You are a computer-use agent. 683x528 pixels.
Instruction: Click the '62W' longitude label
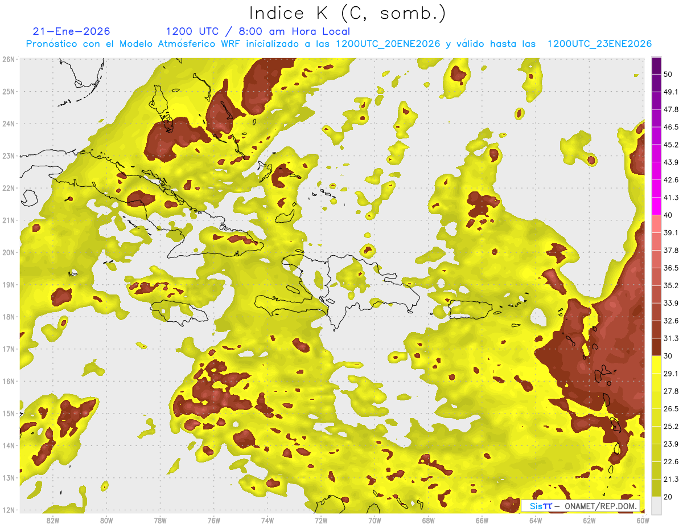[589, 521]
